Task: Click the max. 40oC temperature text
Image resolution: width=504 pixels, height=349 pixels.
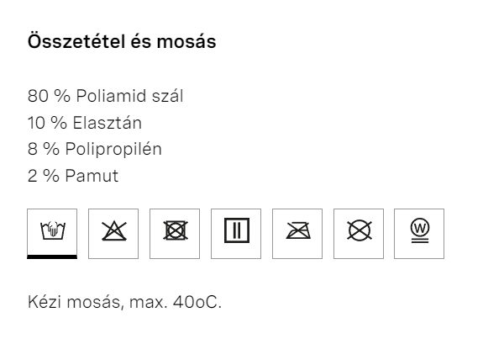Action: click(x=176, y=303)
